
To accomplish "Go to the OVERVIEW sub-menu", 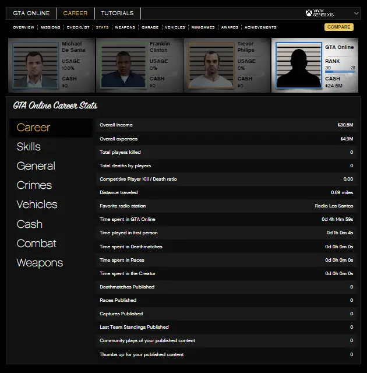I will (23, 27).
